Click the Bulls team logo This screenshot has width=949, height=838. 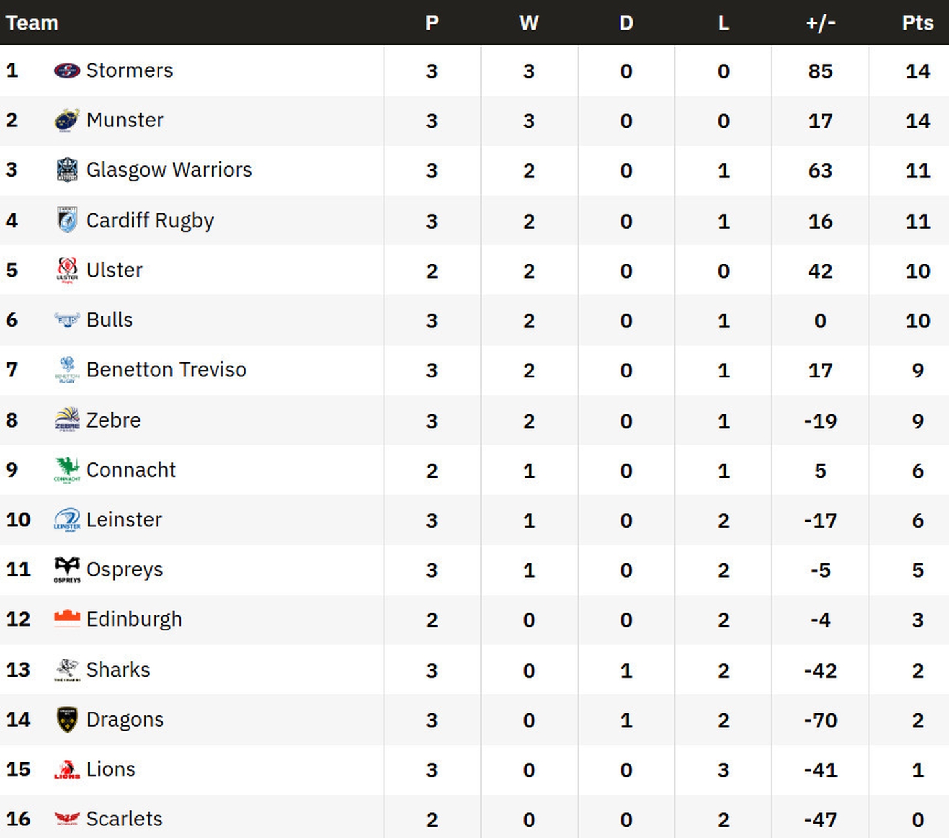click(x=67, y=320)
